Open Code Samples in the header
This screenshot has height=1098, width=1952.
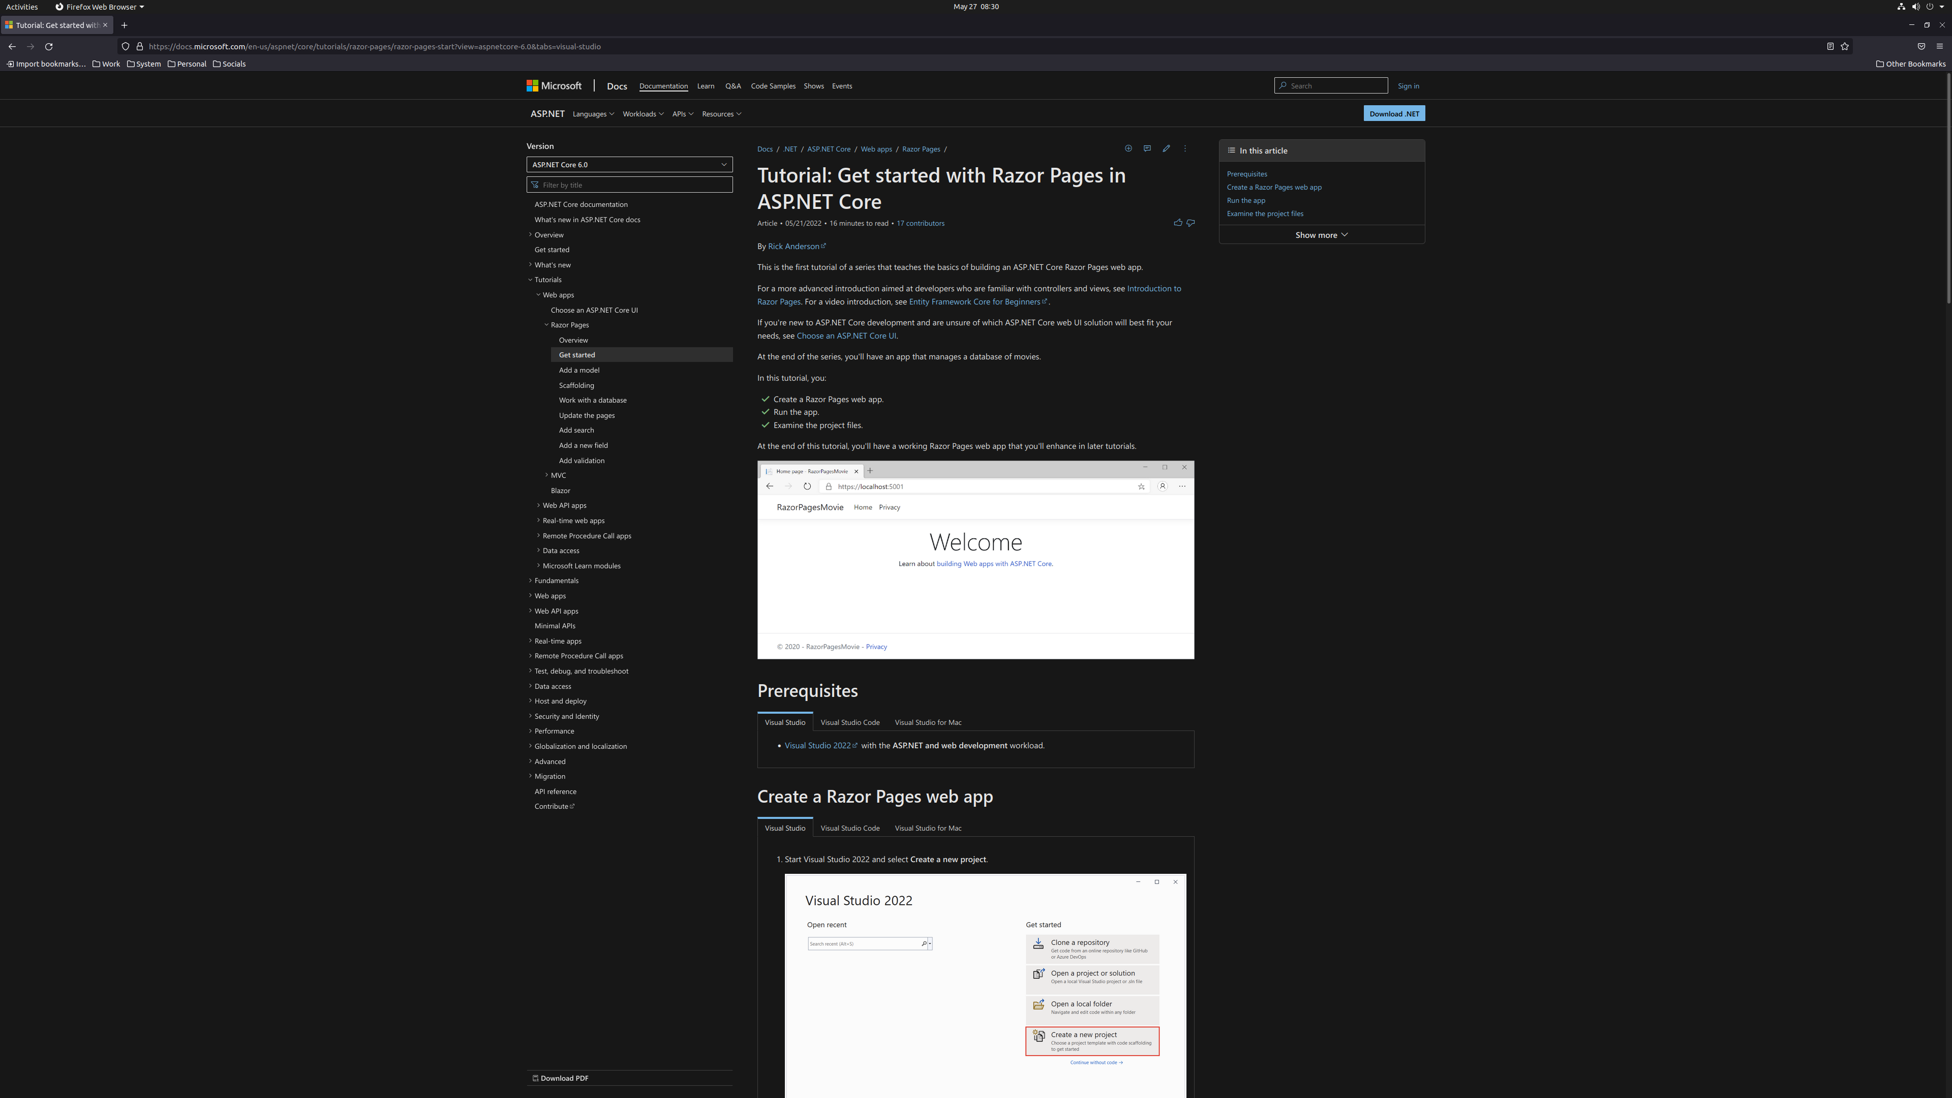[x=773, y=85]
